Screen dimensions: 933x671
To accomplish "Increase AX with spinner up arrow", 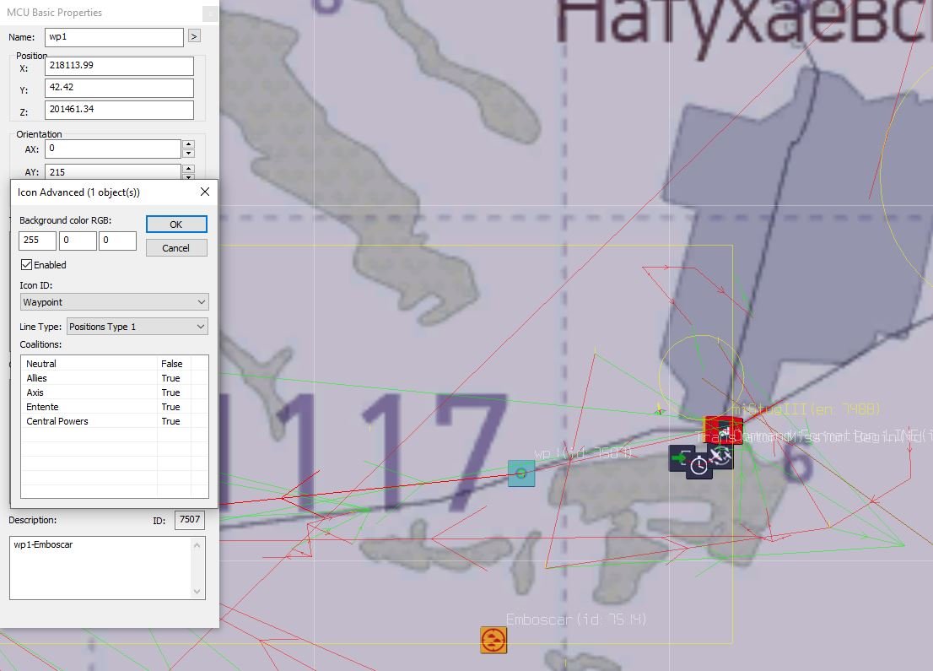I will coord(189,144).
